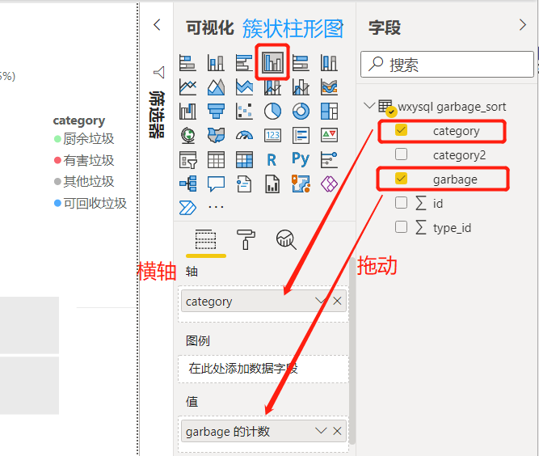The height and width of the screenshot is (456, 539).
Task: Select the stacked bar chart visual
Action: pyautogui.click(x=187, y=63)
